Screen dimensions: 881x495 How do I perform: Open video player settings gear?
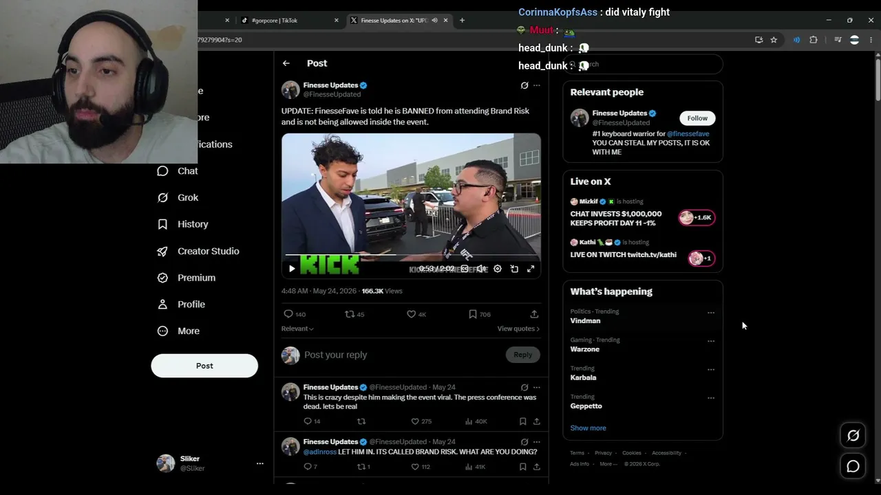(x=498, y=269)
